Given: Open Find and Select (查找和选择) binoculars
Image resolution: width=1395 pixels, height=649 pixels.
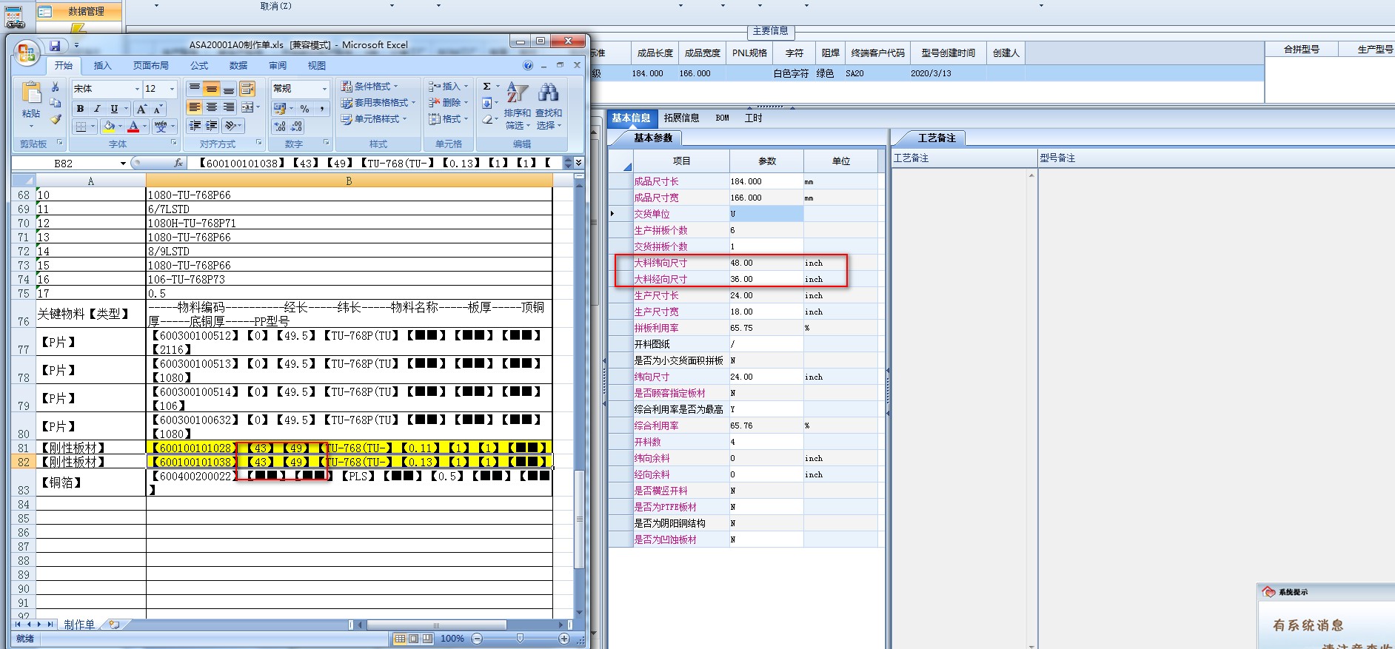Looking at the screenshot, I should pyautogui.click(x=549, y=106).
